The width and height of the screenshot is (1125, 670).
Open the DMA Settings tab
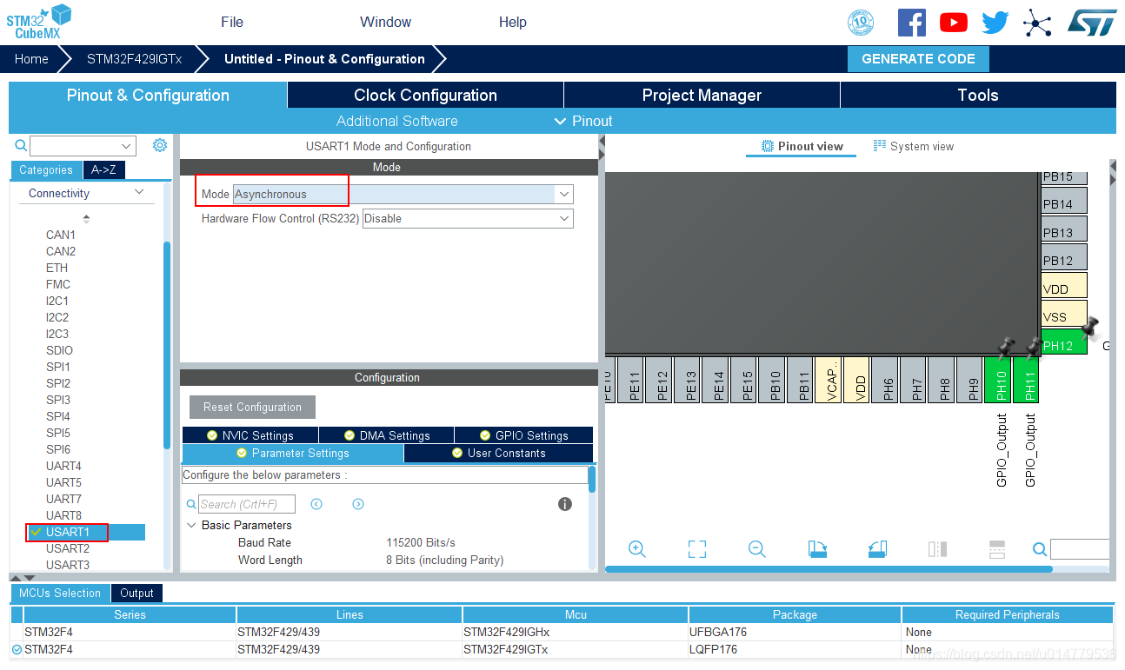387,435
